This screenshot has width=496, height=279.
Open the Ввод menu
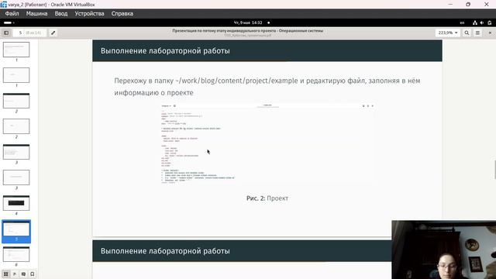[x=61, y=14]
